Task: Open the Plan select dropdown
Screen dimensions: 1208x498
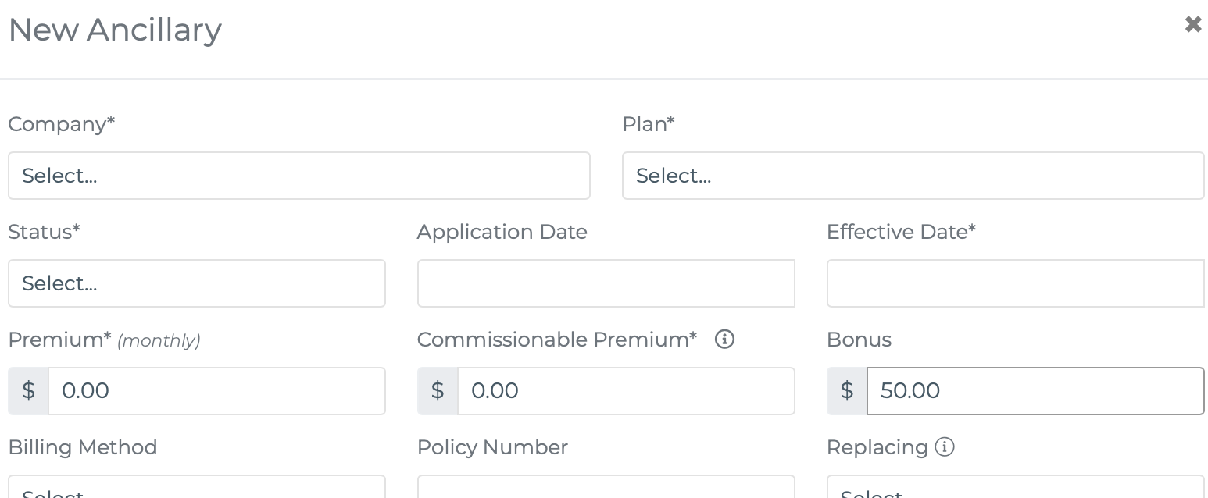Action: coord(913,176)
